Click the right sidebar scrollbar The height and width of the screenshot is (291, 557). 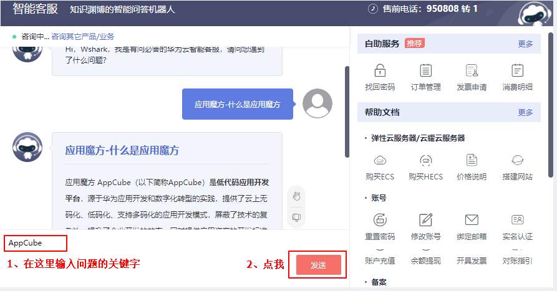pyautogui.click(x=551, y=105)
